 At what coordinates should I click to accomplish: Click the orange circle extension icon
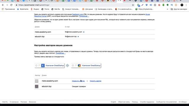tap(176, 5)
